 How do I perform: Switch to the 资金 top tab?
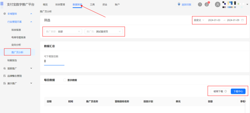click(x=105, y=4)
